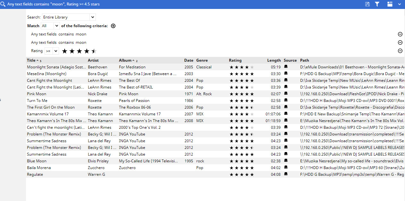Set Moonlight Sonata rating to five stars
Image resolution: width=405 pixels, height=201 pixels.
[252, 67]
